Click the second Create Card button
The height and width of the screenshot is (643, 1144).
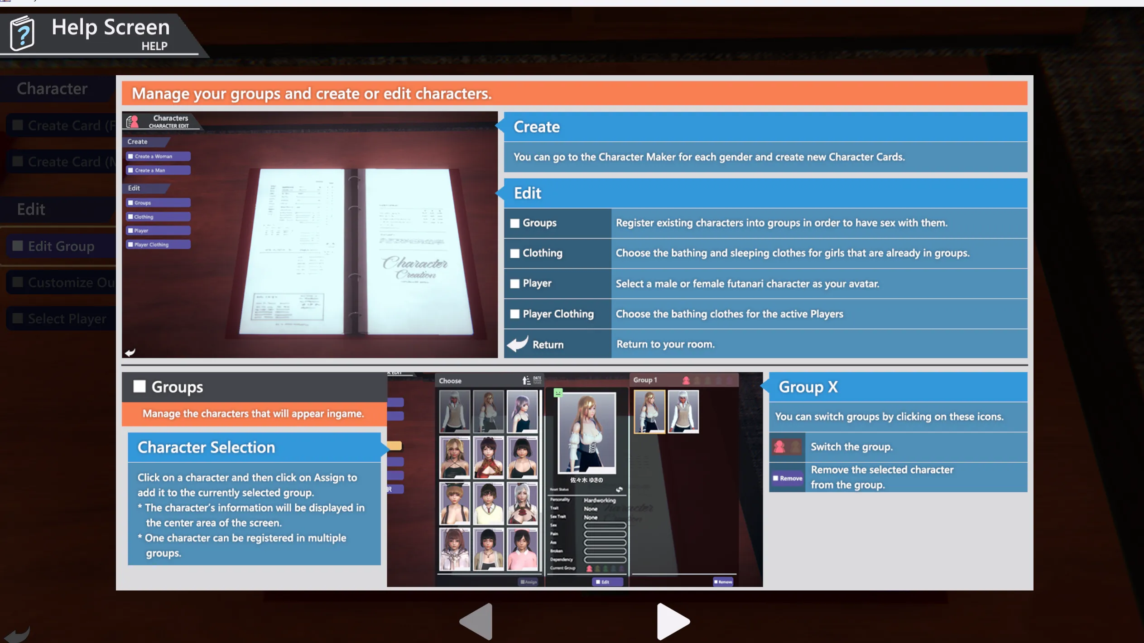coord(63,162)
